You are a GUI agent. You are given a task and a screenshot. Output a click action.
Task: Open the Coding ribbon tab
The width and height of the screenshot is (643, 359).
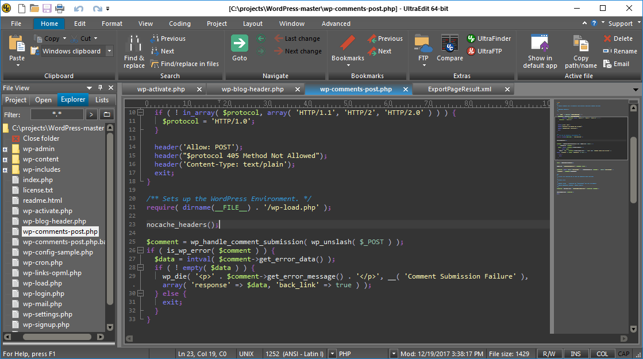179,24
